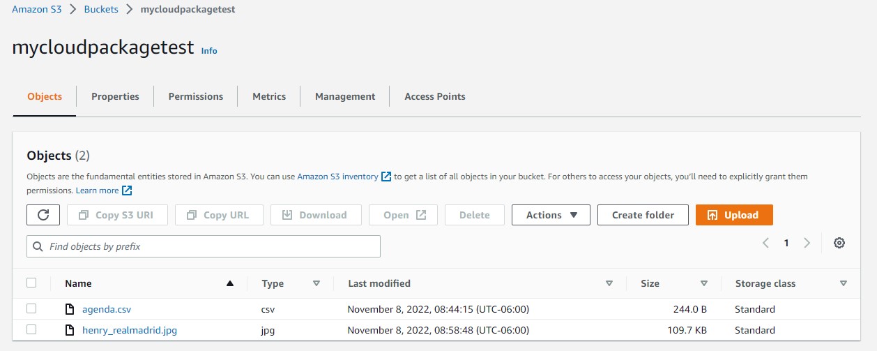Click the Size column sort arrow
The image size is (877, 351).
coord(703,283)
